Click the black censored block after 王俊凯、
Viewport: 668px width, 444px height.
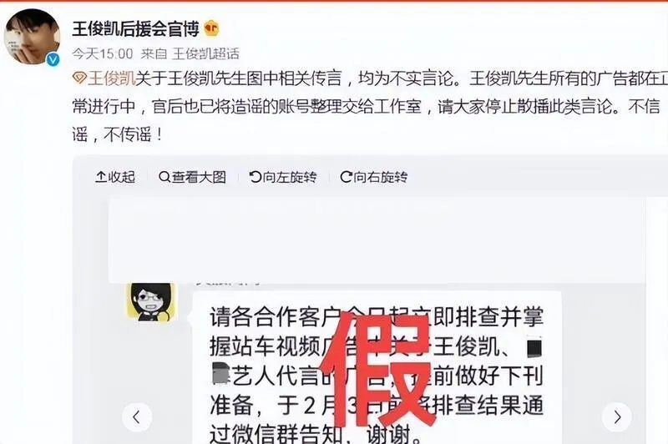pyautogui.click(x=534, y=348)
